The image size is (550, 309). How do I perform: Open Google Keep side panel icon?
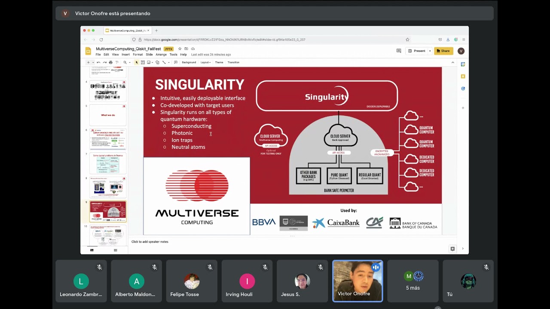pyautogui.click(x=463, y=76)
